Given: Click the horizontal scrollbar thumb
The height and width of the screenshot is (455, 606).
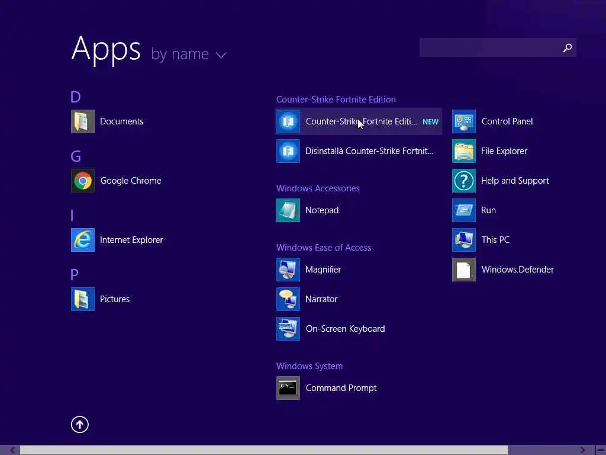Looking at the screenshot, I should [264, 450].
